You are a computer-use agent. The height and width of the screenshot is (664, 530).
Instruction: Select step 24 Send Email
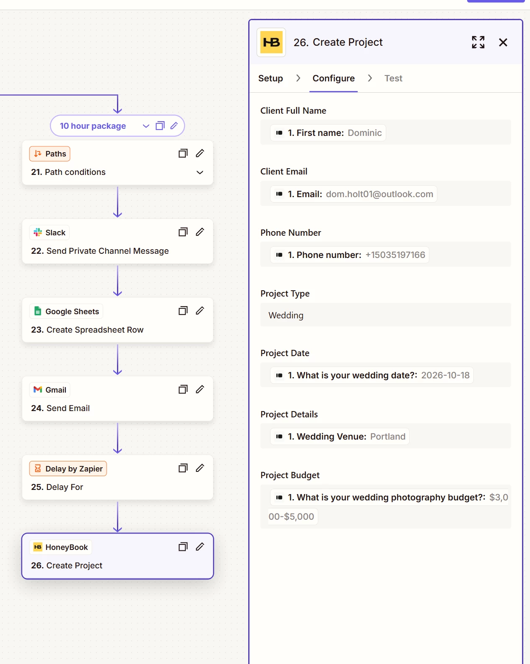(x=117, y=398)
